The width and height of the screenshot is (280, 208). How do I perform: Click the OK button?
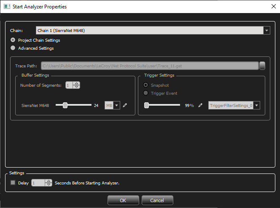pyautogui.click(x=123, y=200)
